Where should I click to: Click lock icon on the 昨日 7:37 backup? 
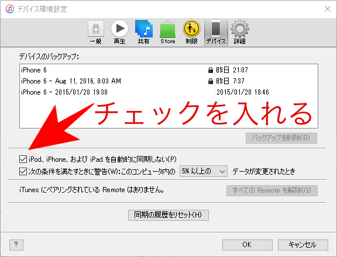click(211, 81)
